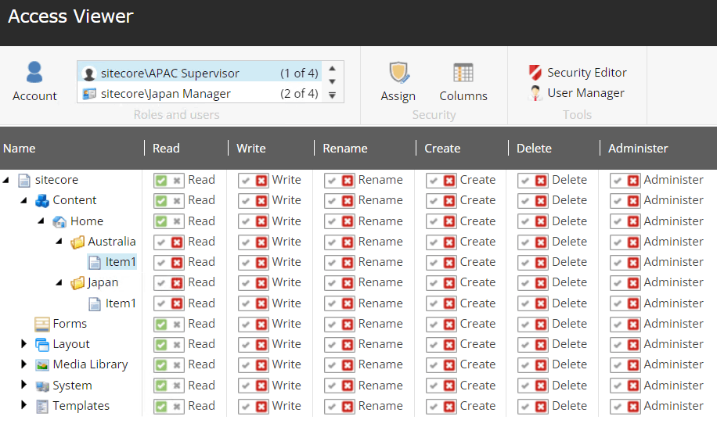Viewport: 717px width, 427px height.
Task: Click red deny X for Content Rename
Action: pyautogui.click(x=348, y=200)
